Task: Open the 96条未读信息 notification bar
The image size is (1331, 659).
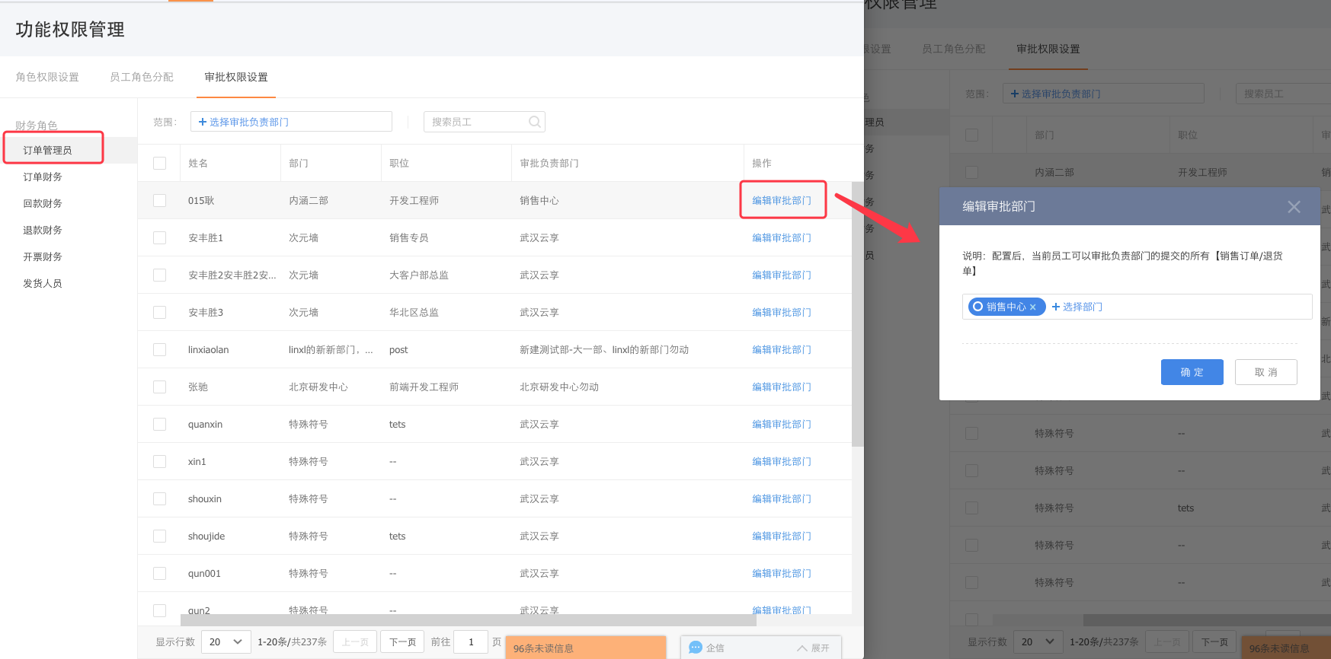Action: 584,648
